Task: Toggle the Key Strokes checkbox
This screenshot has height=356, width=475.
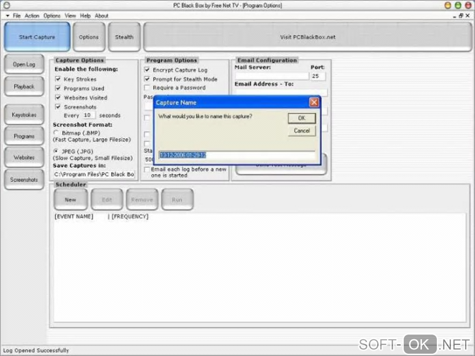Action: pos(58,79)
